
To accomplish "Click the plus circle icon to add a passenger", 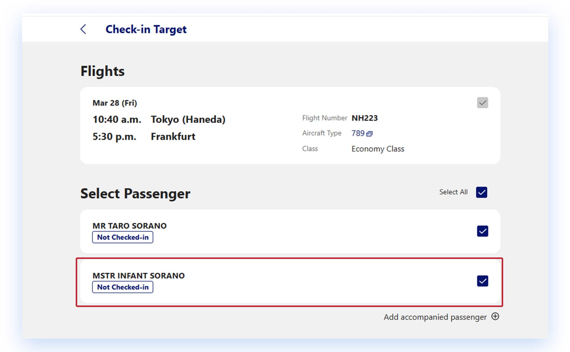I will point(495,316).
